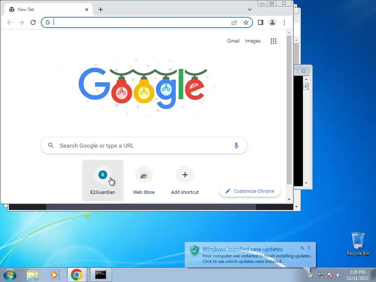Open the Web Store shortcut
The width and height of the screenshot is (376, 282).
(x=144, y=181)
